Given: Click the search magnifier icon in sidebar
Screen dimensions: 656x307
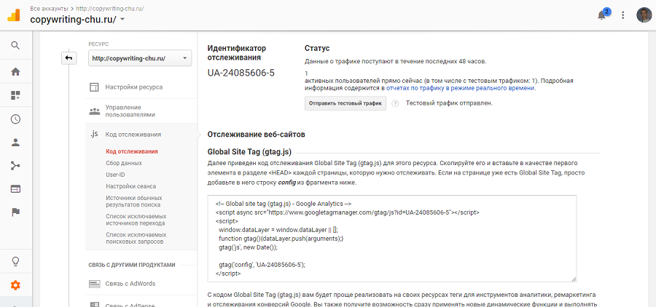Looking at the screenshot, I should click(x=15, y=45).
